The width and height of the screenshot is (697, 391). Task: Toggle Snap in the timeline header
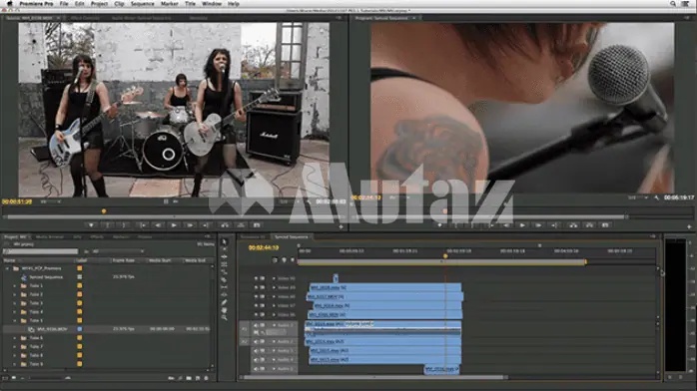[275, 260]
